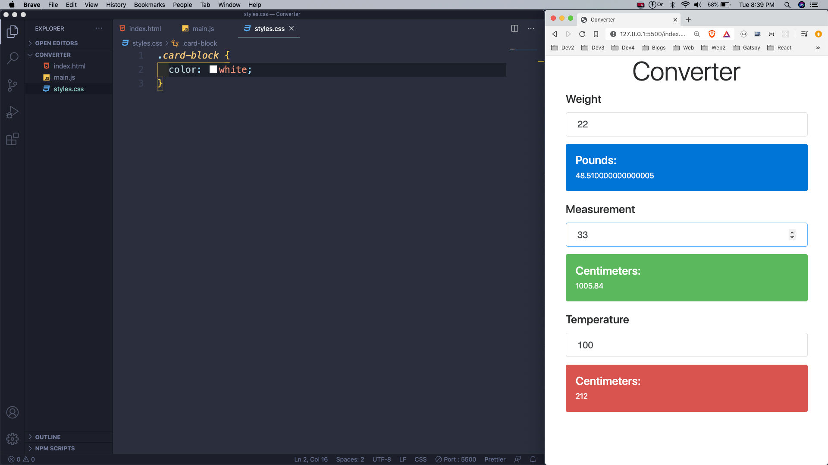Change the CSS language mode
This screenshot has height=465, width=828.
pos(420,459)
